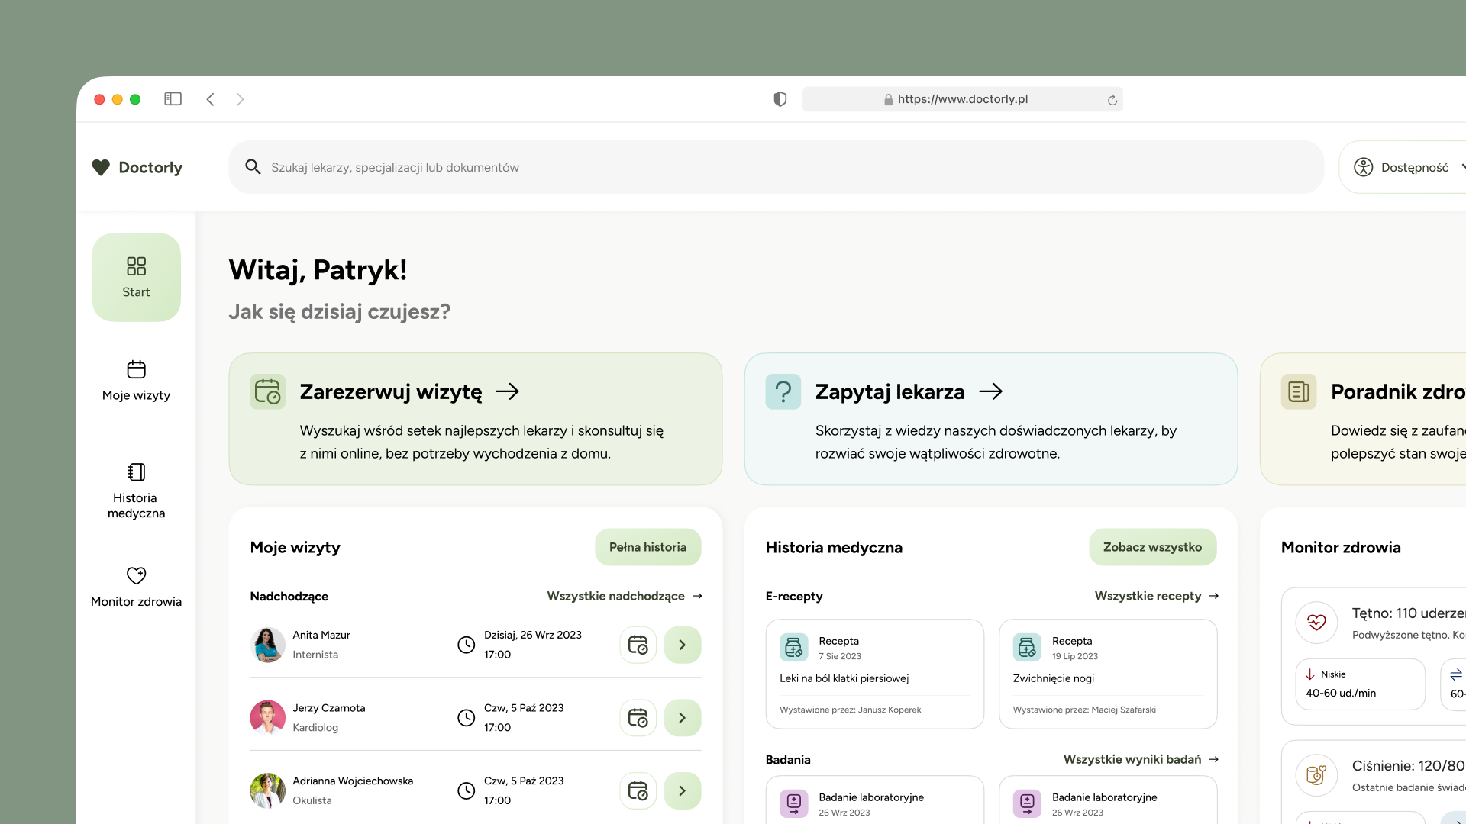Click Anita Mazur's avatar photo
The width and height of the screenshot is (1466, 824).
click(268, 645)
